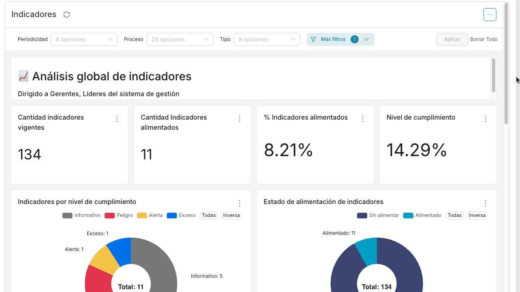Click the Aplicar button
Screen dimensions: 520x292
452,39
